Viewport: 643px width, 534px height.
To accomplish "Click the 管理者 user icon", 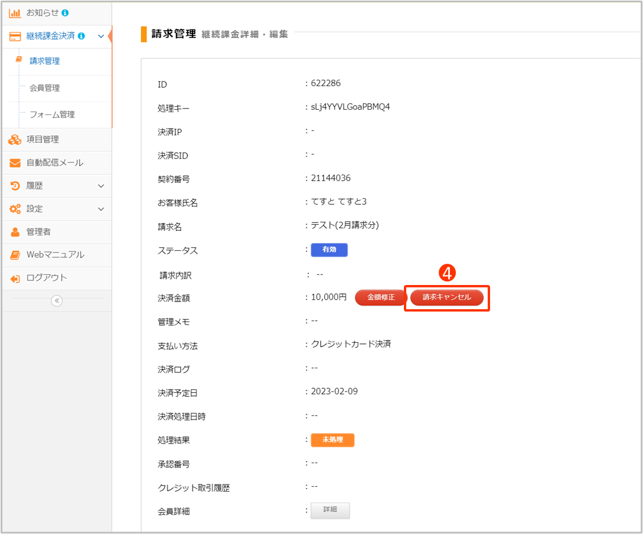I will pos(15,232).
